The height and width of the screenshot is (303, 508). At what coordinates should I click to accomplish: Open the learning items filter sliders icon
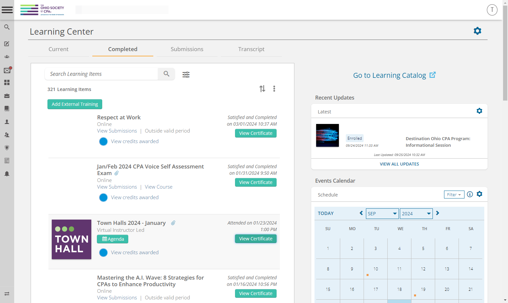[186, 75]
